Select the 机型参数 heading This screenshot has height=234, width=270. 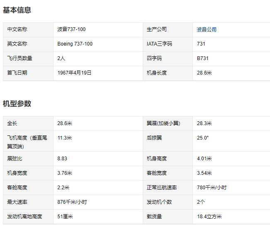click(17, 104)
